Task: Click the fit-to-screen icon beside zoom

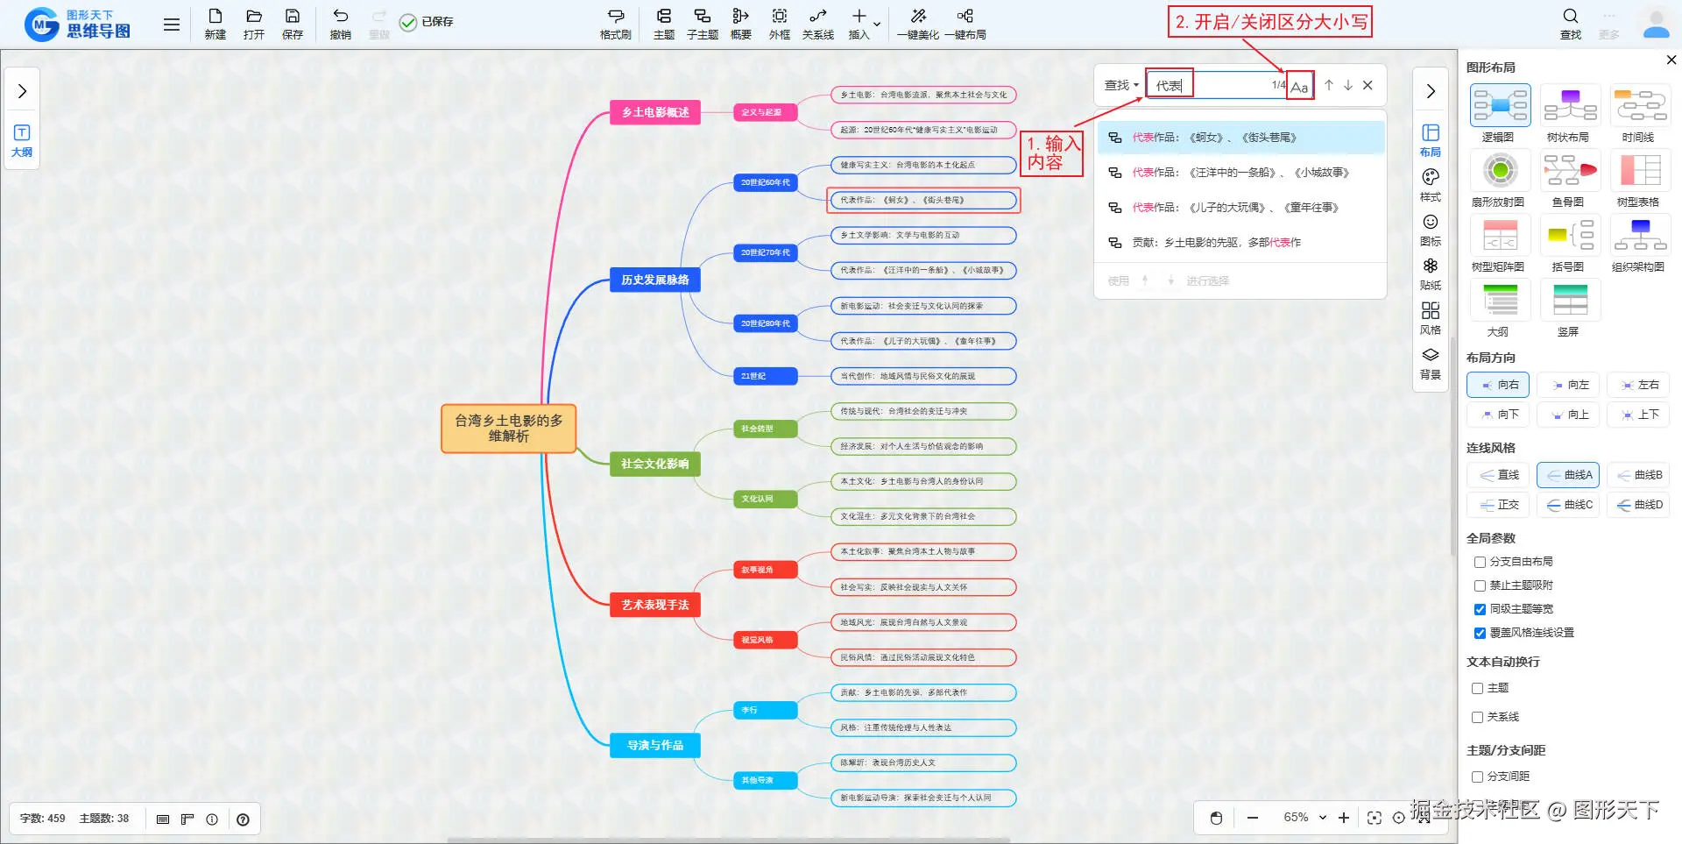Action: pos(1375,818)
